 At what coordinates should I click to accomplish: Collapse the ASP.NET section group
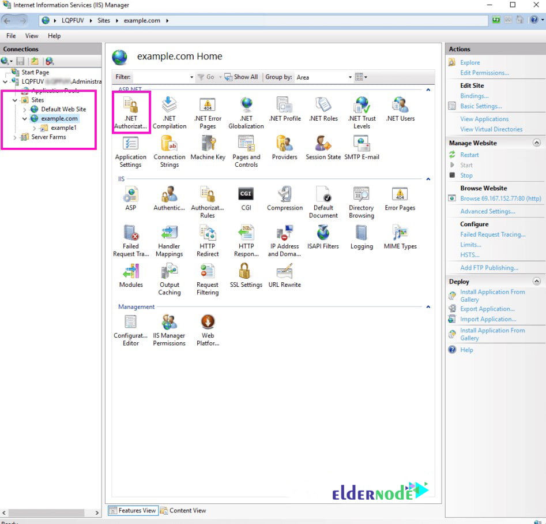point(428,90)
